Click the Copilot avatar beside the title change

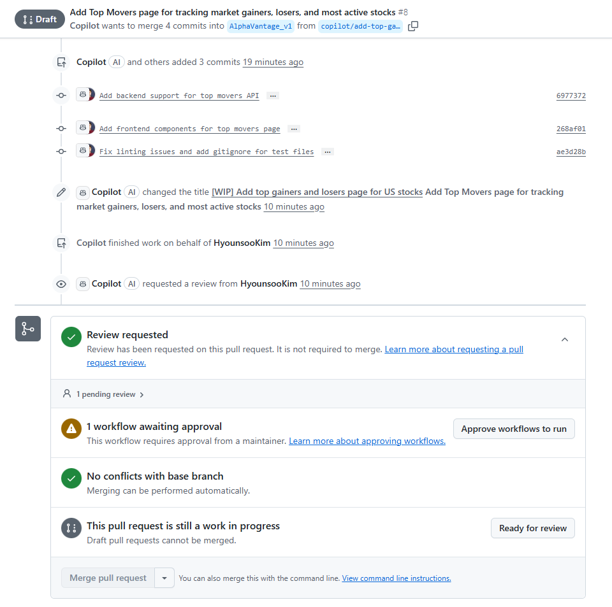(x=83, y=192)
